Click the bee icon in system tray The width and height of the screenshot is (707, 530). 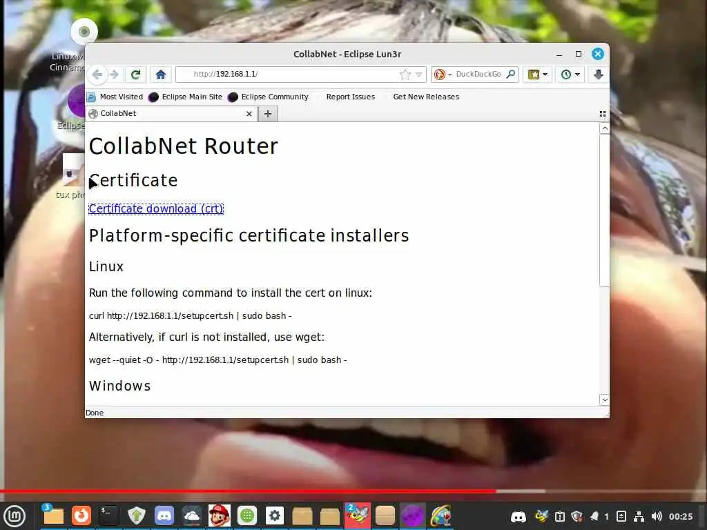pyautogui.click(x=541, y=516)
